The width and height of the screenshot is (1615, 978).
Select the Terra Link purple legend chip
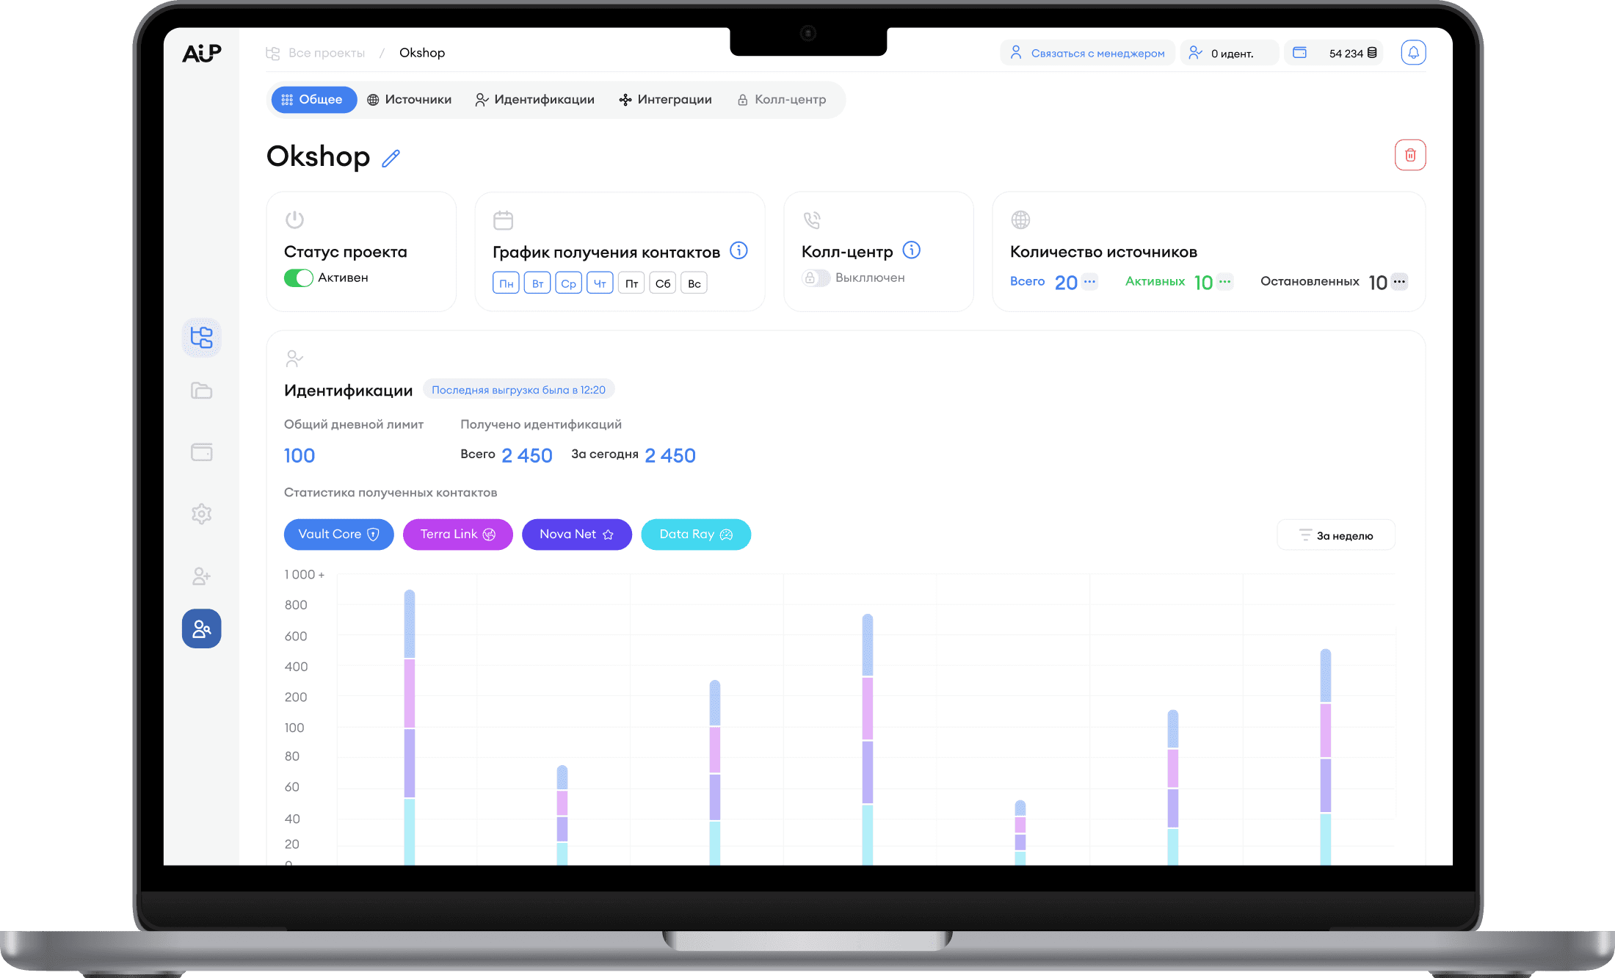(457, 535)
